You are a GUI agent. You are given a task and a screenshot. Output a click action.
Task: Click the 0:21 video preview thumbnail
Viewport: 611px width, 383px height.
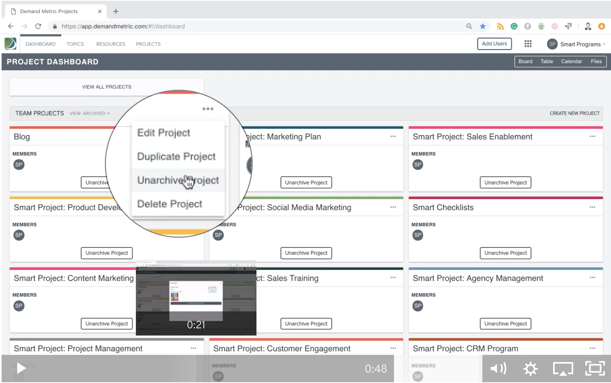[x=196, y=298]
